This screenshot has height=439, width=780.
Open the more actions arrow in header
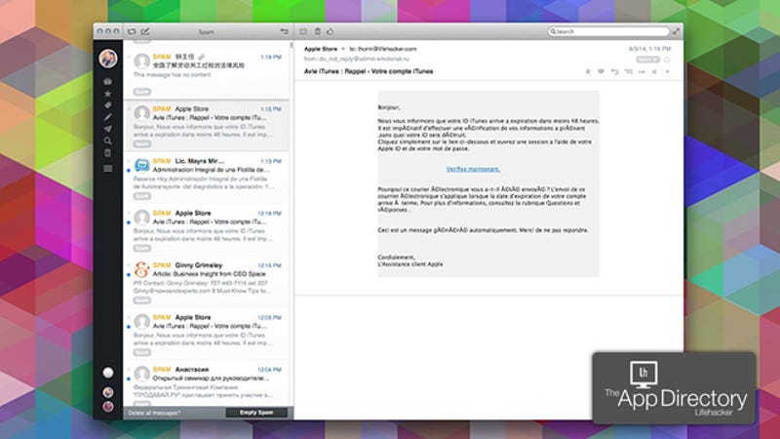668,71
